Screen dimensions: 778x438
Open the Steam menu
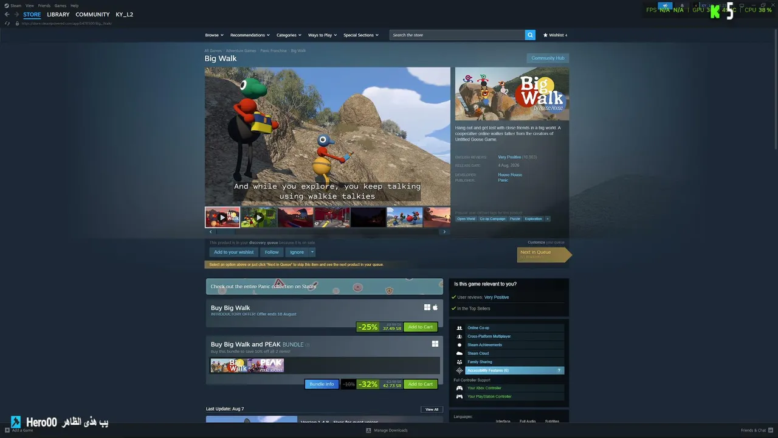click(x=16, y=5)
